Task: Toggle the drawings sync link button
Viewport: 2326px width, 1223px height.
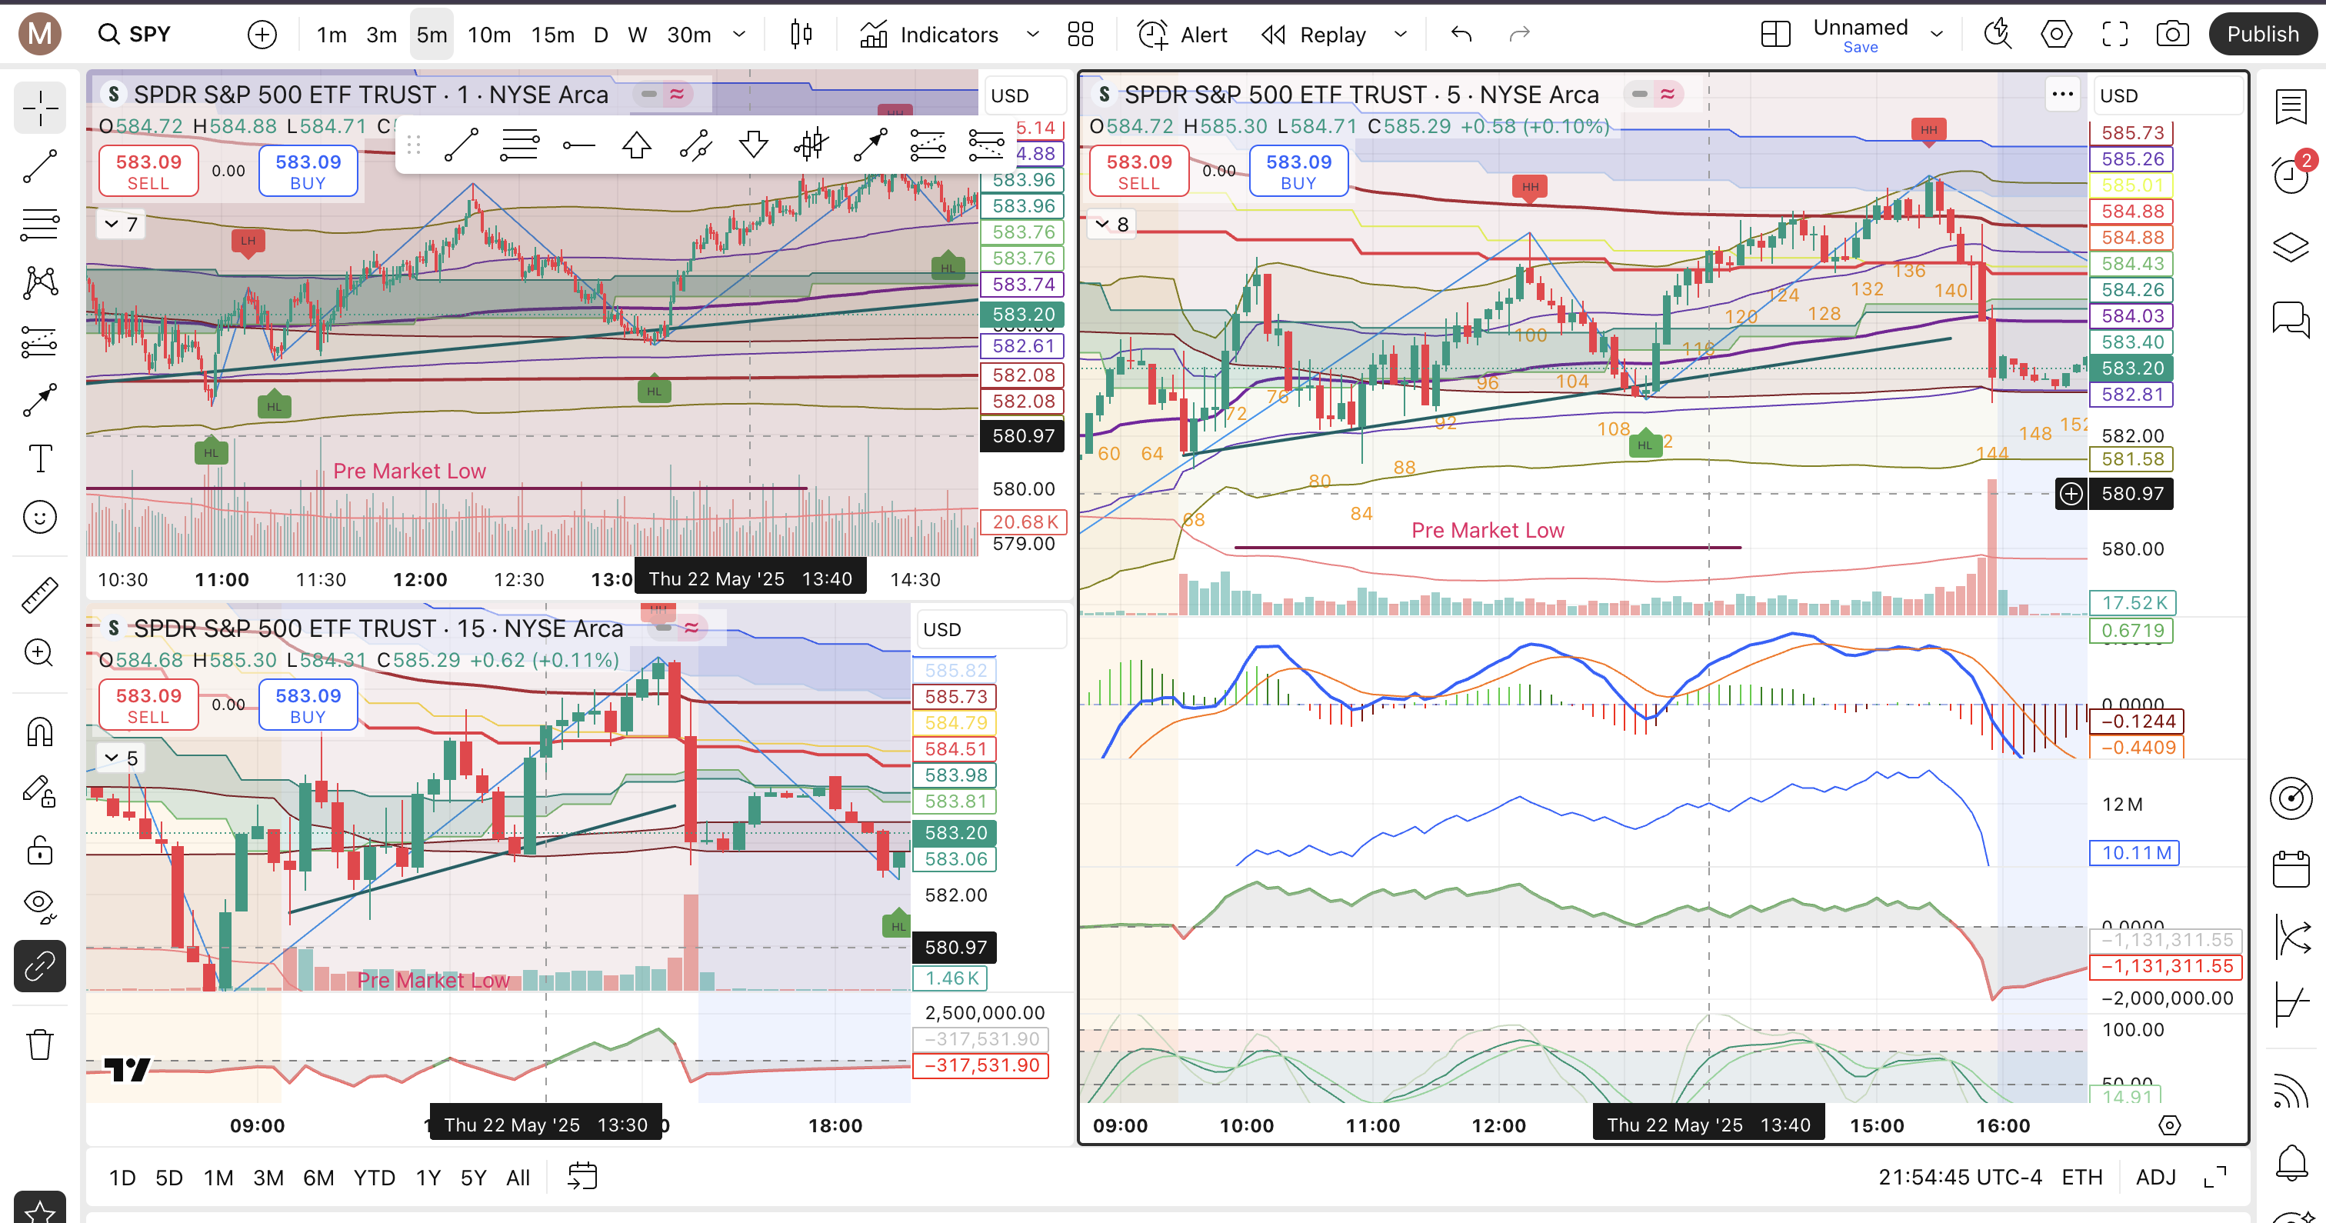Action: (x=40, y=966)
